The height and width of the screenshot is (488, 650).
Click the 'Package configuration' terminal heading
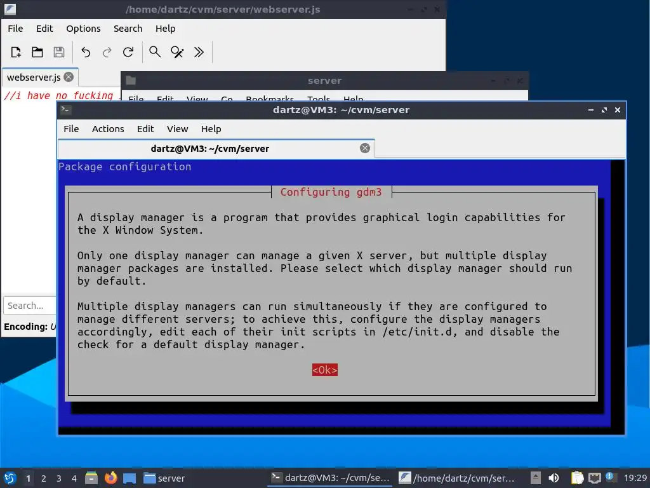[125, 166]
